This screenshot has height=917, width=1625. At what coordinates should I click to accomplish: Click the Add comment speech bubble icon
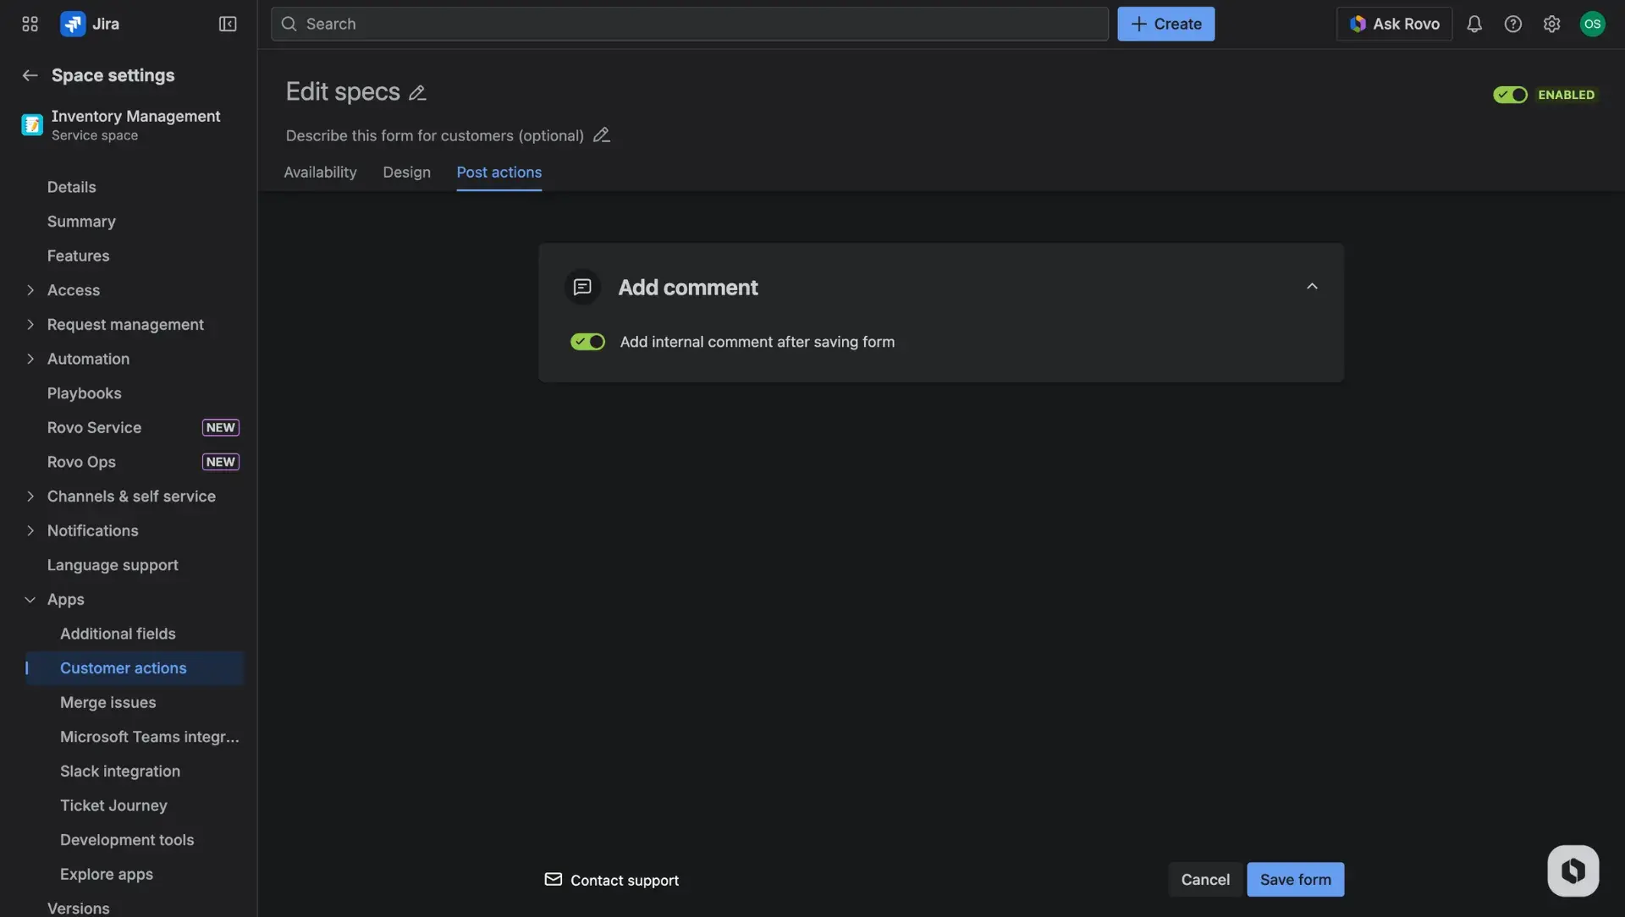pyautogui.click(x=582, y=286)
